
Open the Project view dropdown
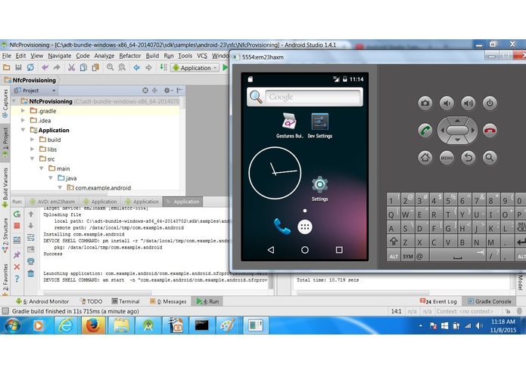point(35,91)
